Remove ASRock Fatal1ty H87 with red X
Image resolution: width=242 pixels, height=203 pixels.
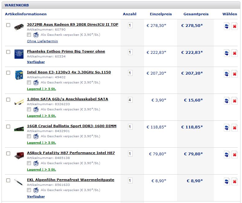(235, 155)
